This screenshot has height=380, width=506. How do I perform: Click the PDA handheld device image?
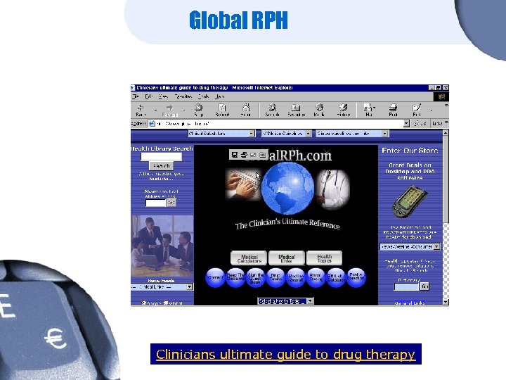[410, 202]
